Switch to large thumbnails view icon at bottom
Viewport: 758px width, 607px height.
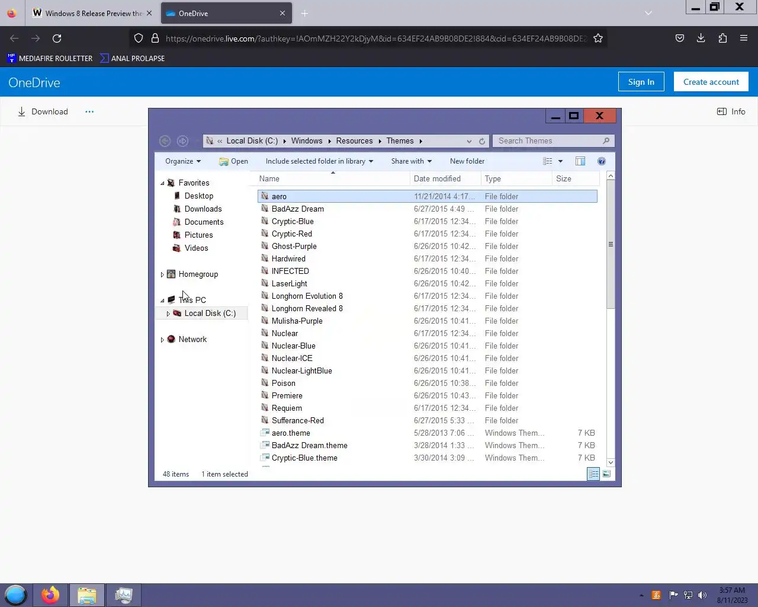click(606, 474)
